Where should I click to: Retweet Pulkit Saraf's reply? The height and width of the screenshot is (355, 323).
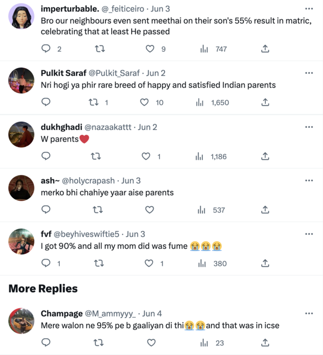(x=93, y=102)
